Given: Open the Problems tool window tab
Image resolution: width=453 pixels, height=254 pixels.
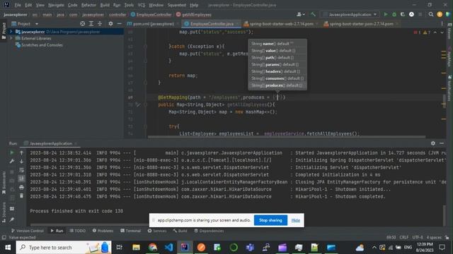Looking at the screenshot, I should [103, 231].
